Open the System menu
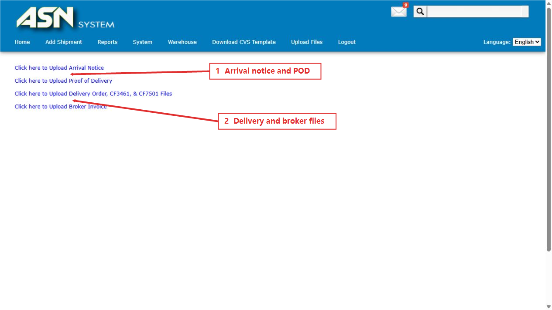This screenshot has width=552, height=310. pyautogui.click(x=143, y=42)
